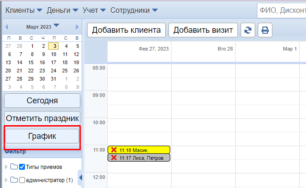Image resolution: width=306 pixels, height=188 pixels.
Task: Open the Сотрудники menu
Action: tap(134, 10)
